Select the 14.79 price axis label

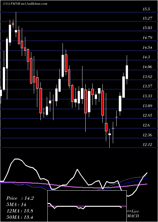click(148, 38)
